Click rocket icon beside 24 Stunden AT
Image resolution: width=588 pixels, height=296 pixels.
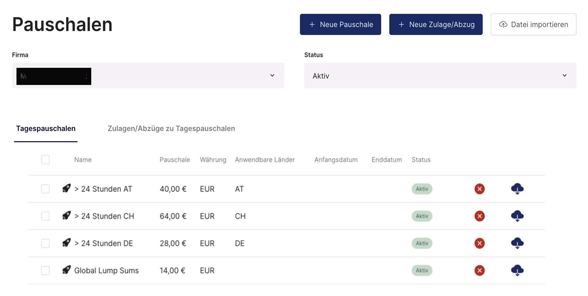pyautogui.click(x=67, y=189)
